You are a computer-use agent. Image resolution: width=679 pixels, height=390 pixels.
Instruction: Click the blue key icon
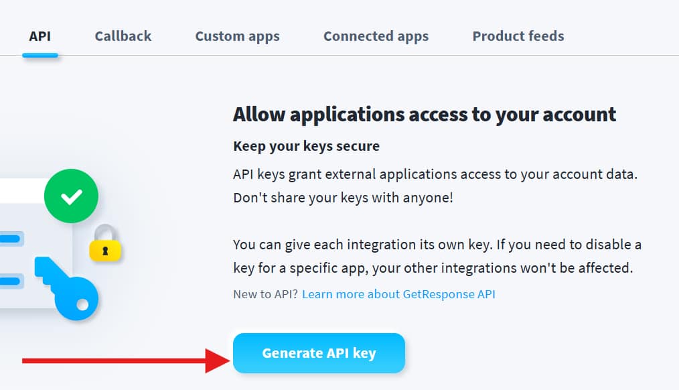[67, 288]
